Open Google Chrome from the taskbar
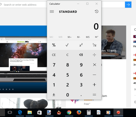 (69, 112)
